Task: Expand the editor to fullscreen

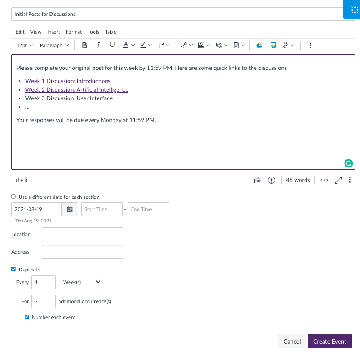Action: 338,180
